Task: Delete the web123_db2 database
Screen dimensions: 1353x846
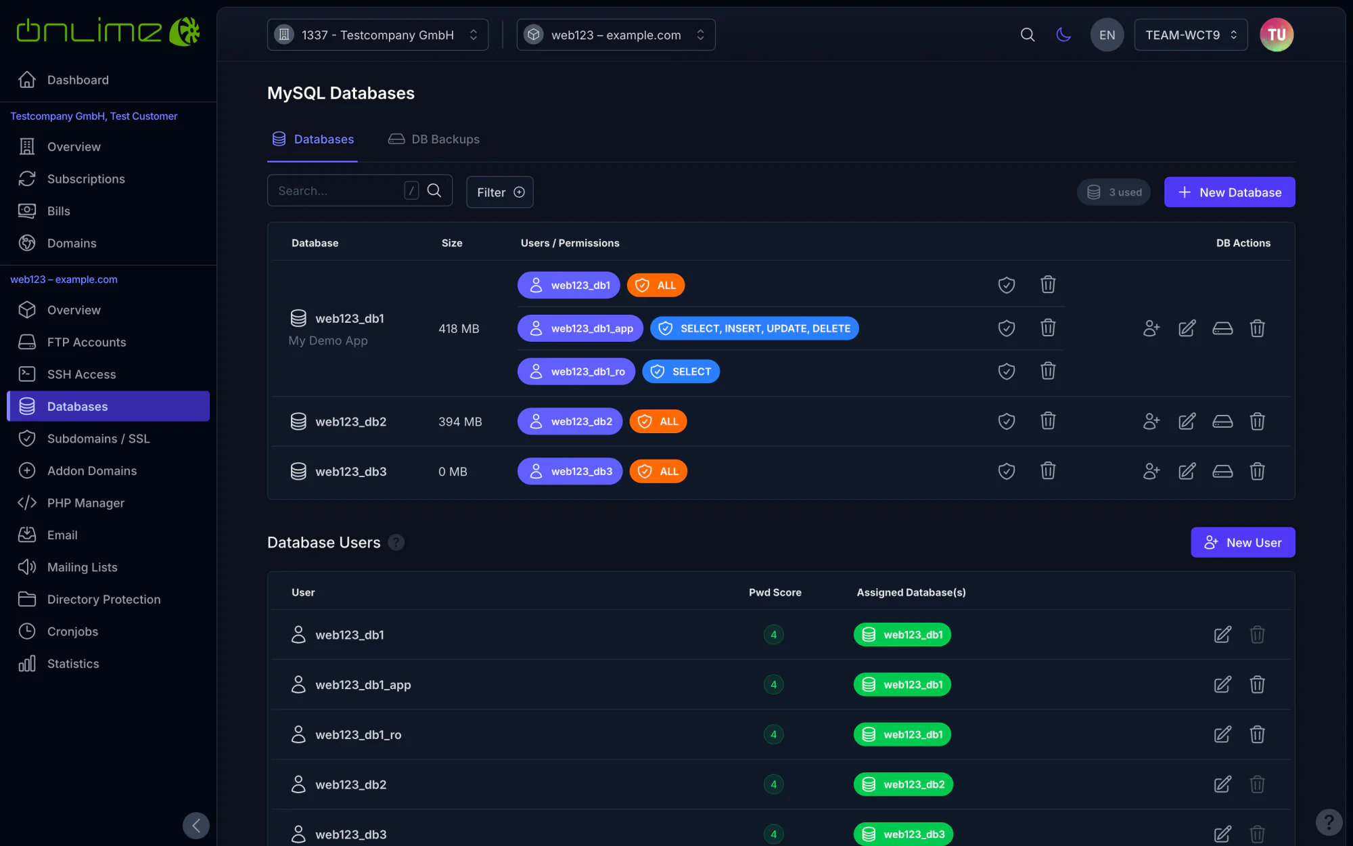Action: [1258, 422]
